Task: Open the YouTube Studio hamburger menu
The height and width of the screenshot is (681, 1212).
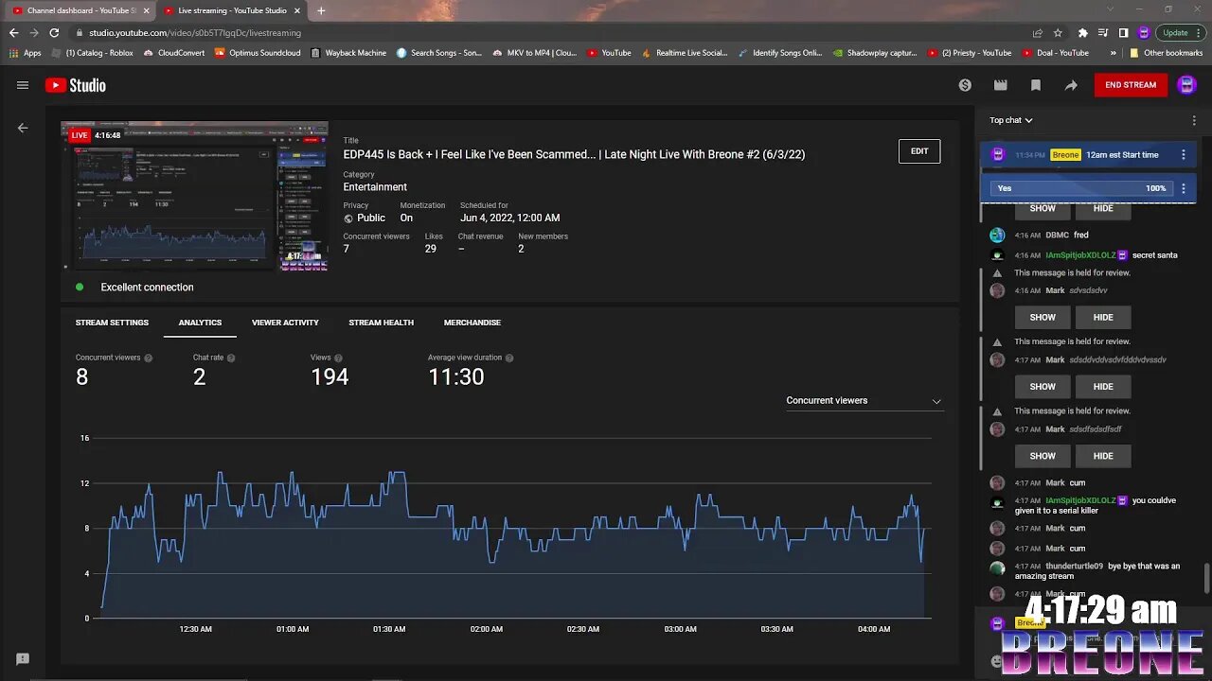Action: pyautogui.click(x=23, y=85)
